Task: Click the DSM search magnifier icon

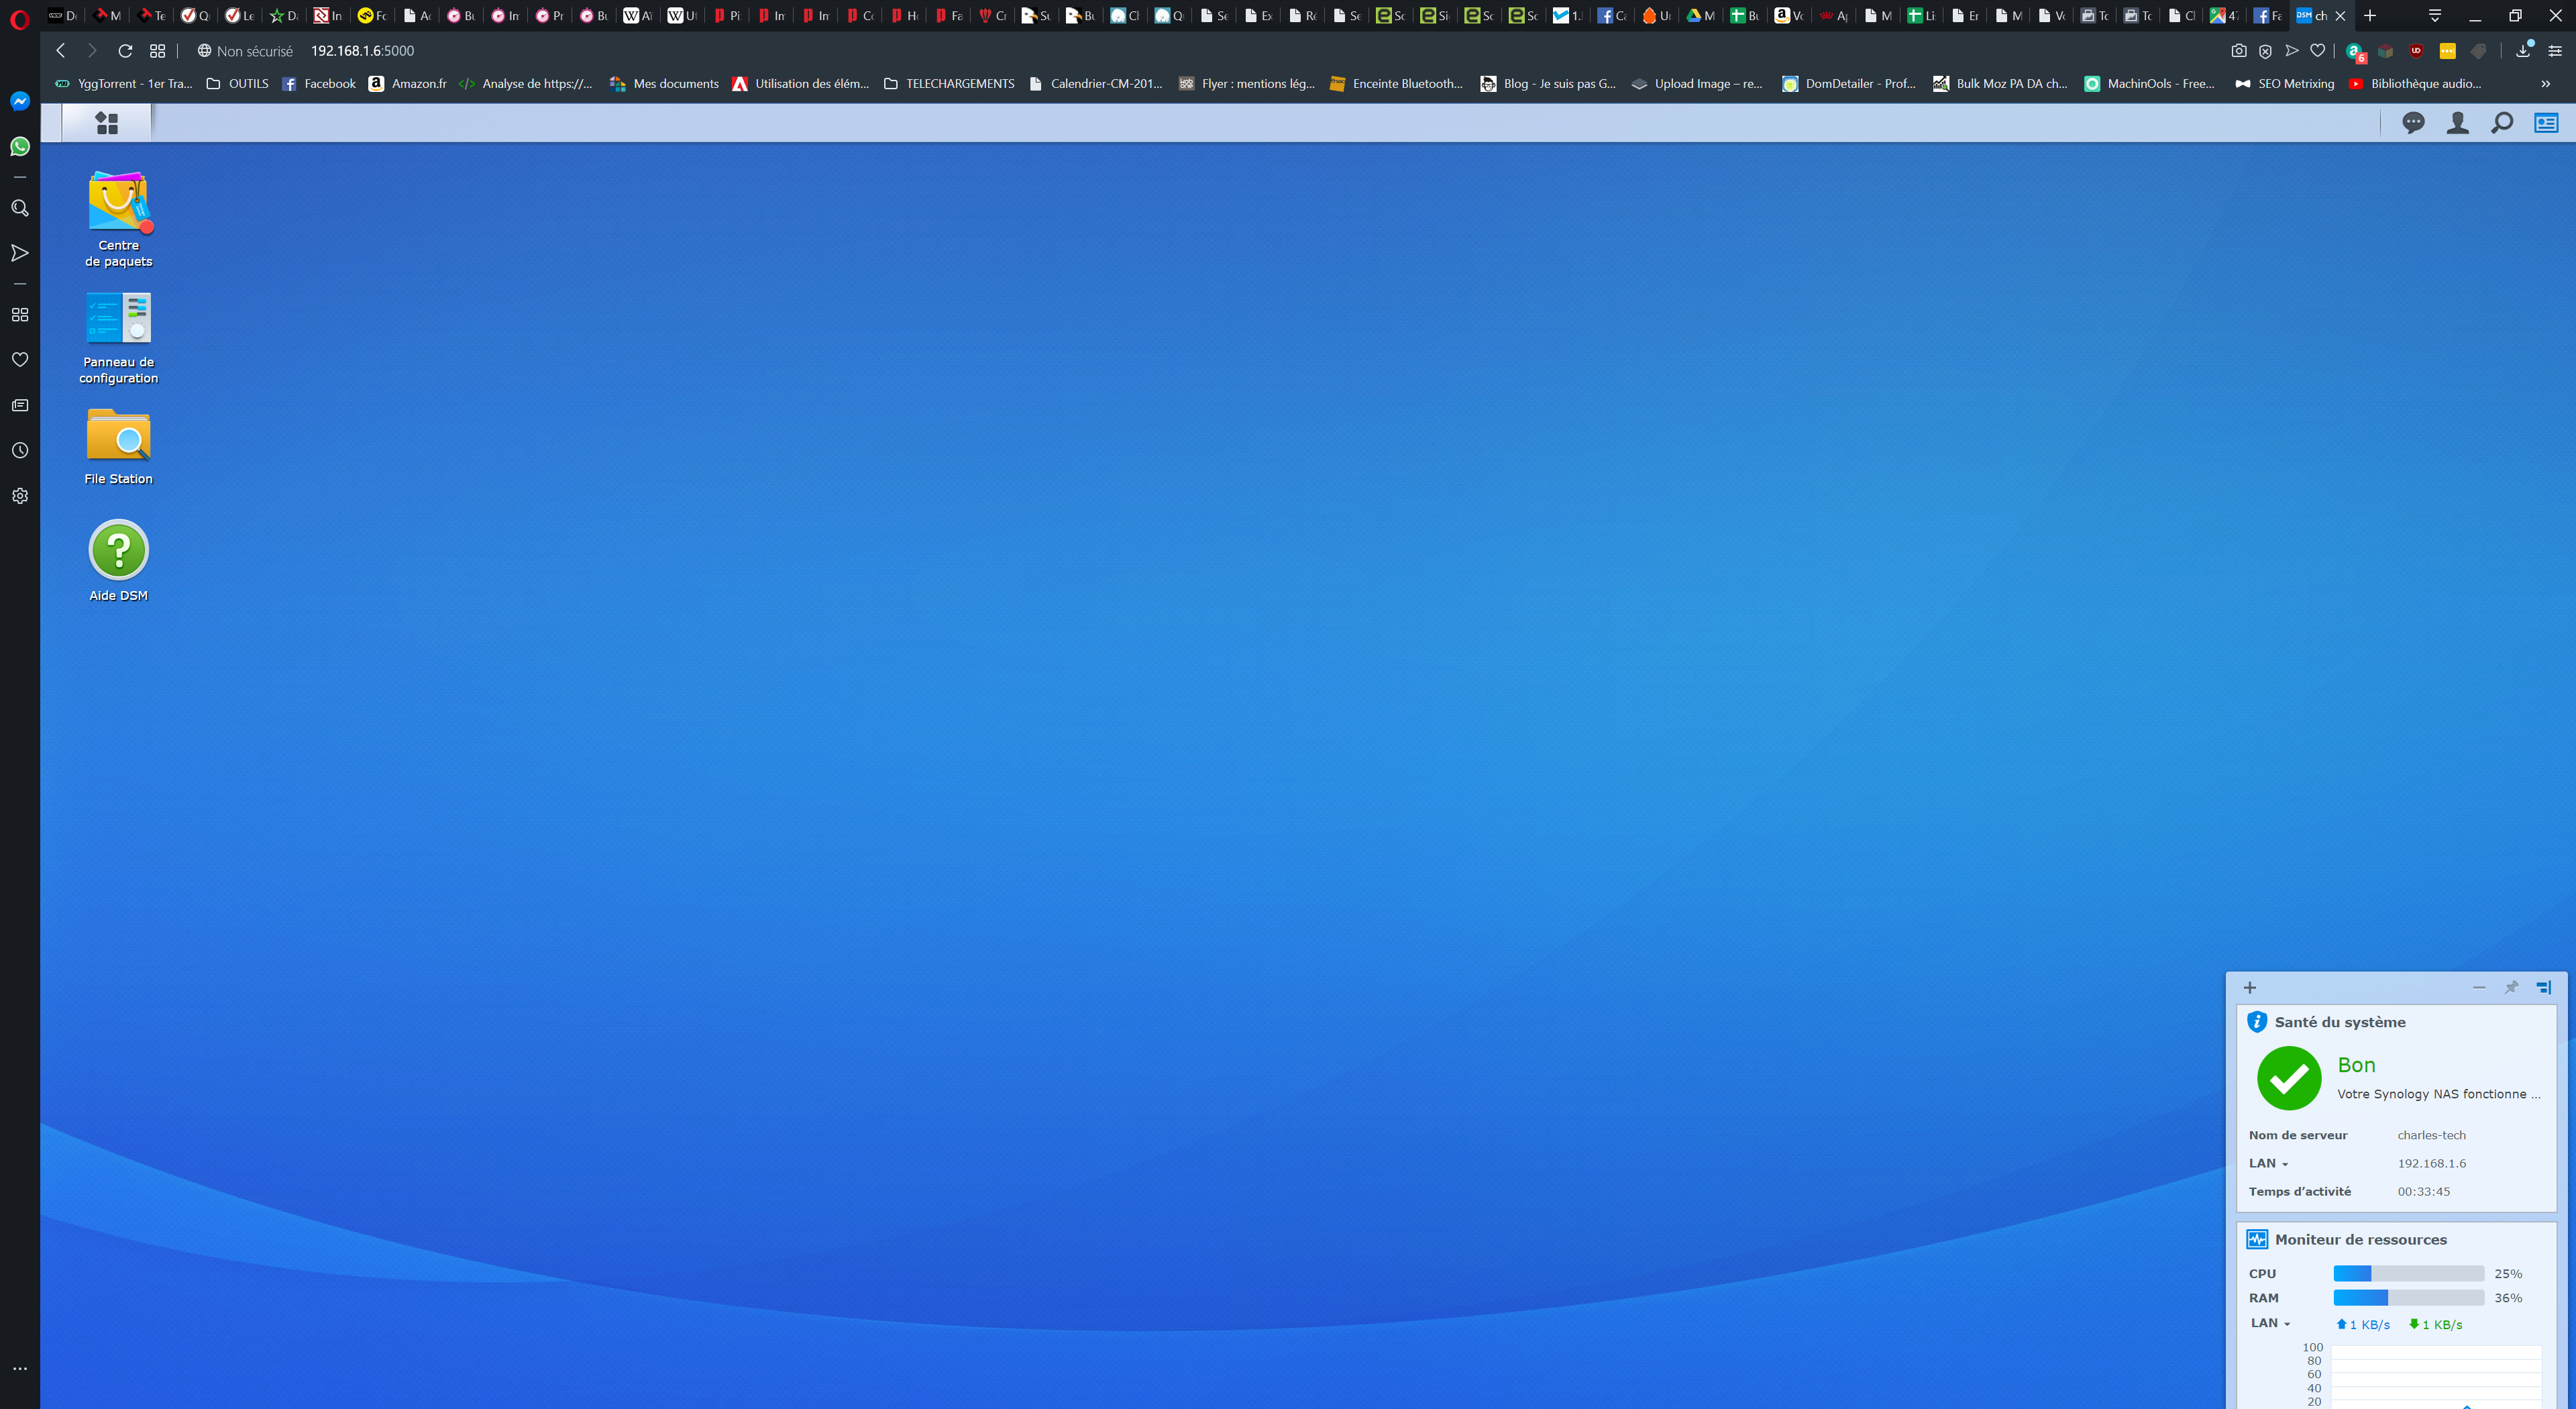Action: click(x=2502, y=123)
